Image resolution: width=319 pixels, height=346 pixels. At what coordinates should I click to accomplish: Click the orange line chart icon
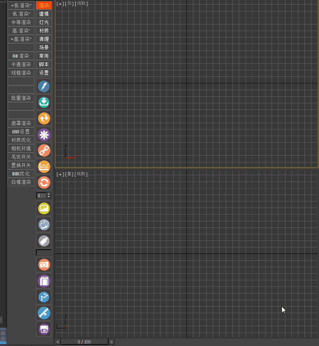tap(44, 166)
